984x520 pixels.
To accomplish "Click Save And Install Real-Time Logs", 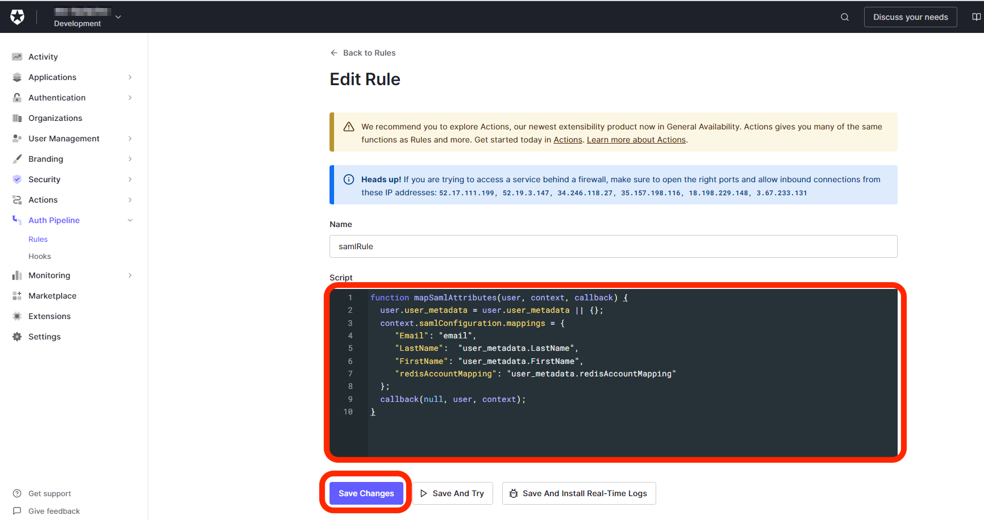I will tap(578, 493).
